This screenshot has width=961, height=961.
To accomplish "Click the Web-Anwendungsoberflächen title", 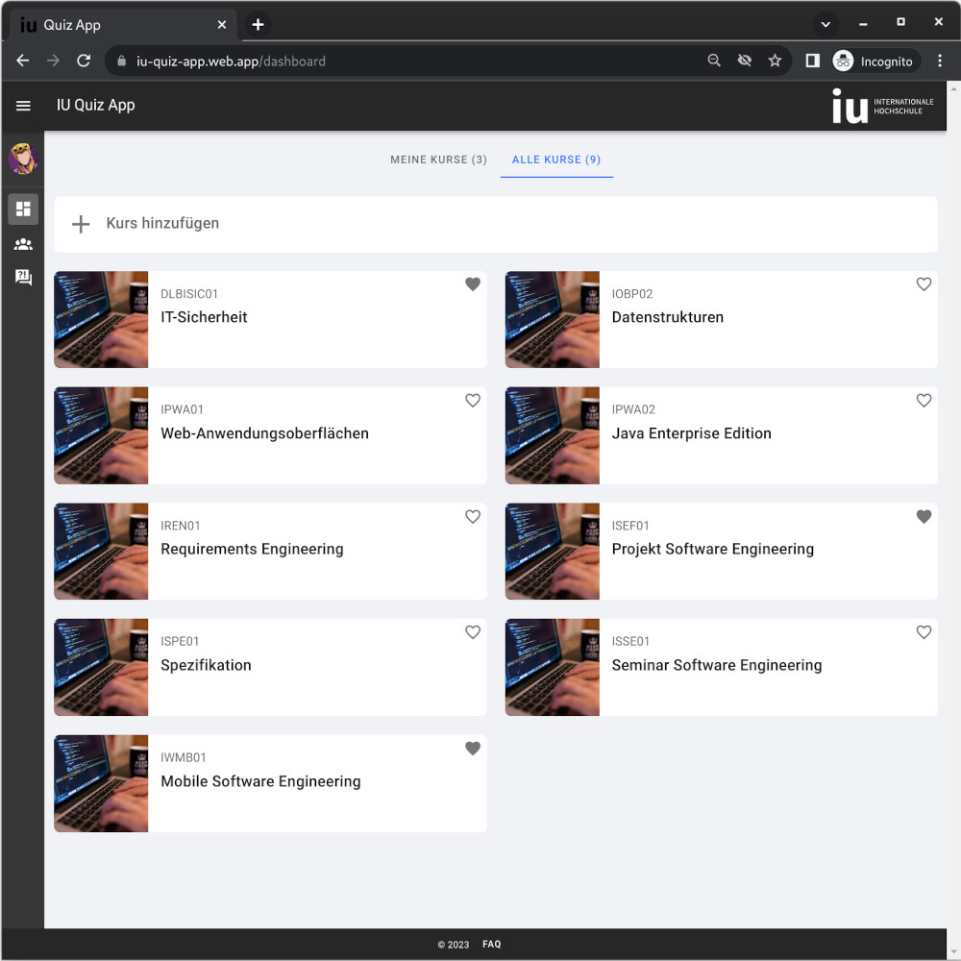I will click(x=265, y=433).
